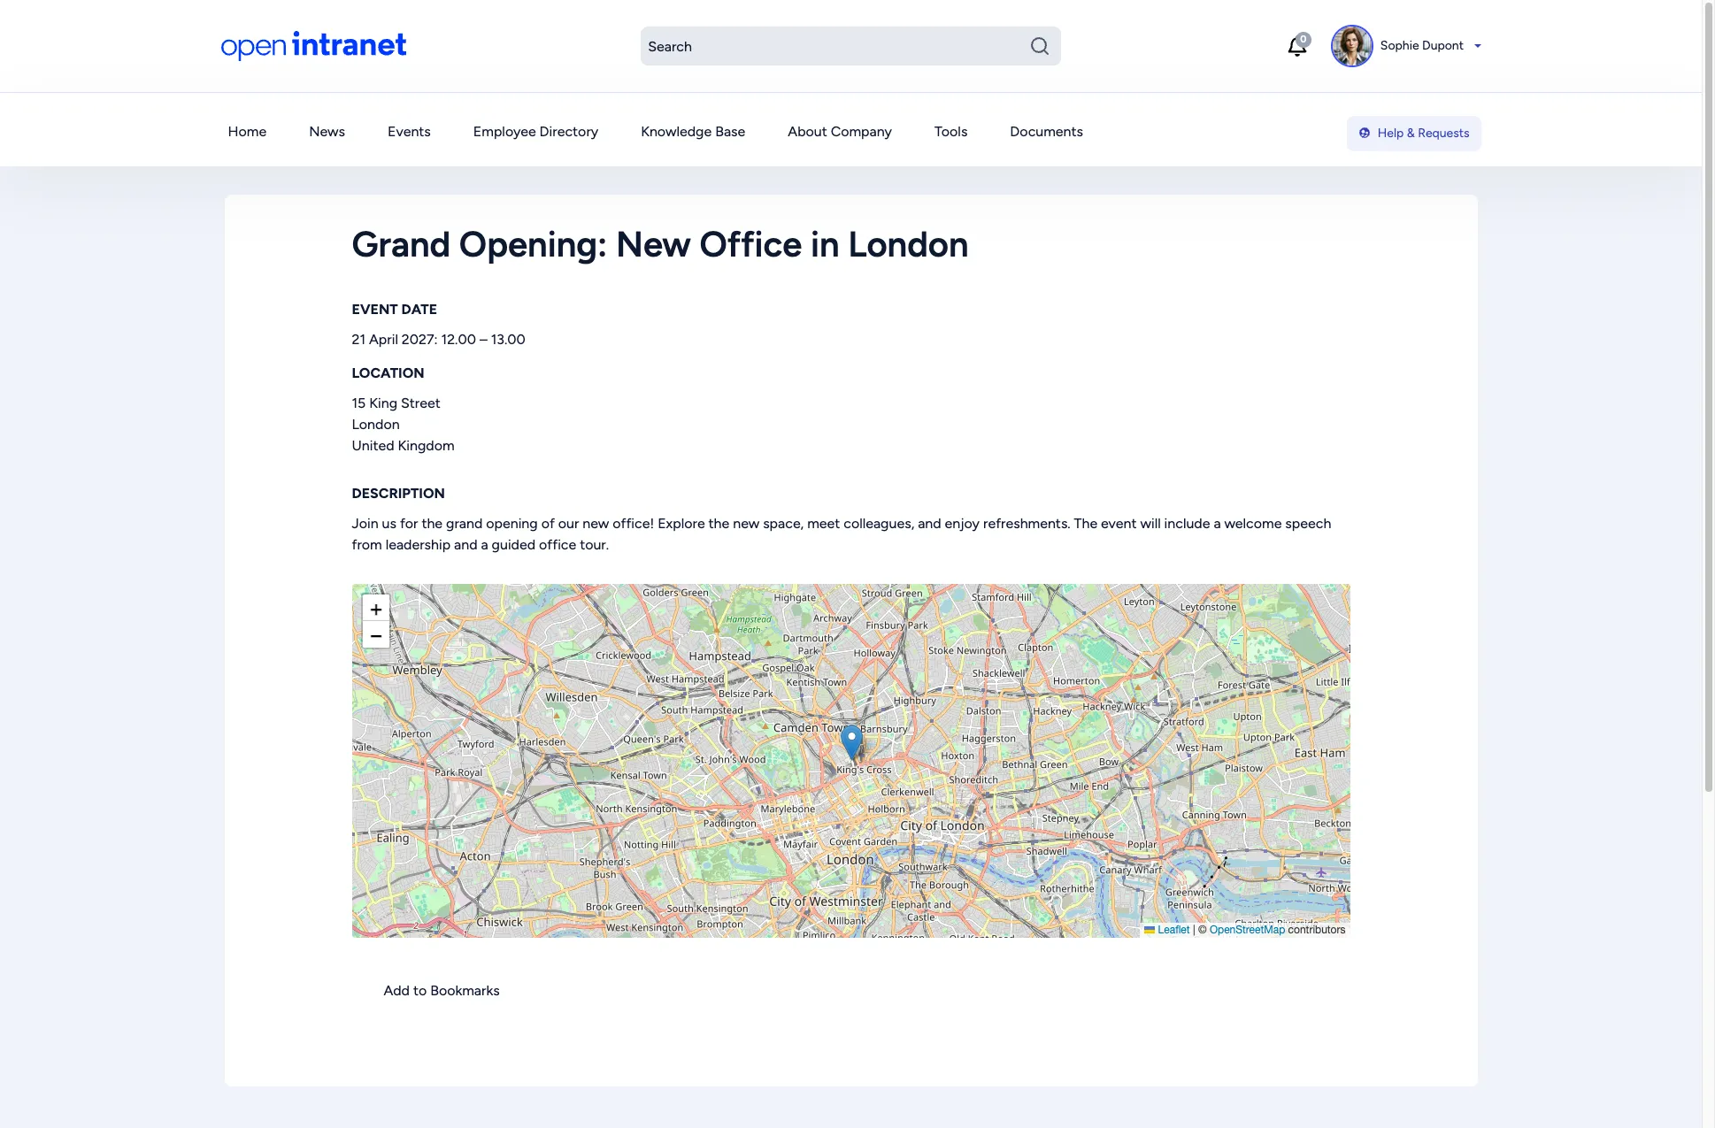Open the Tools menu item
The width and height of the screenshot is (1715, 1128).
[950, 131]
